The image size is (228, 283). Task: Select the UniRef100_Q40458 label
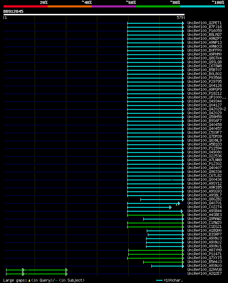tap(204, 125)
